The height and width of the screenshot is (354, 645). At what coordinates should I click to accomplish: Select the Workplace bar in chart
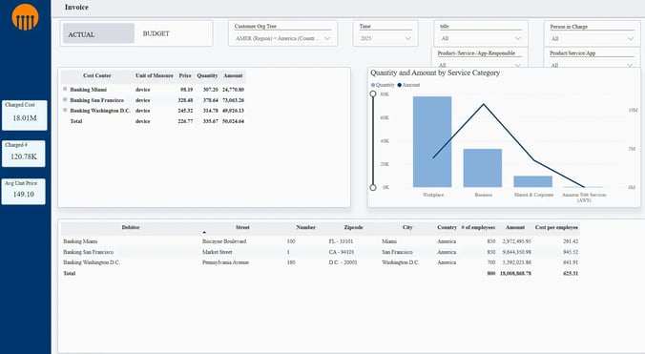point(432,142)
